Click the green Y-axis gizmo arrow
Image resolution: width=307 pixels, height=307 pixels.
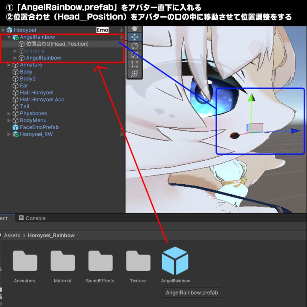click(x=252, y=97)
